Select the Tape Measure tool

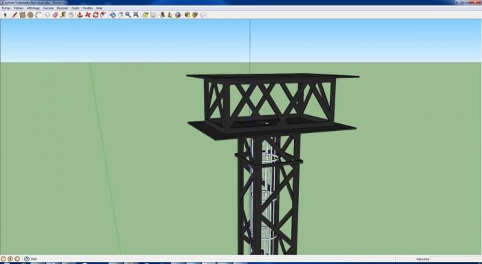(63, 14)
